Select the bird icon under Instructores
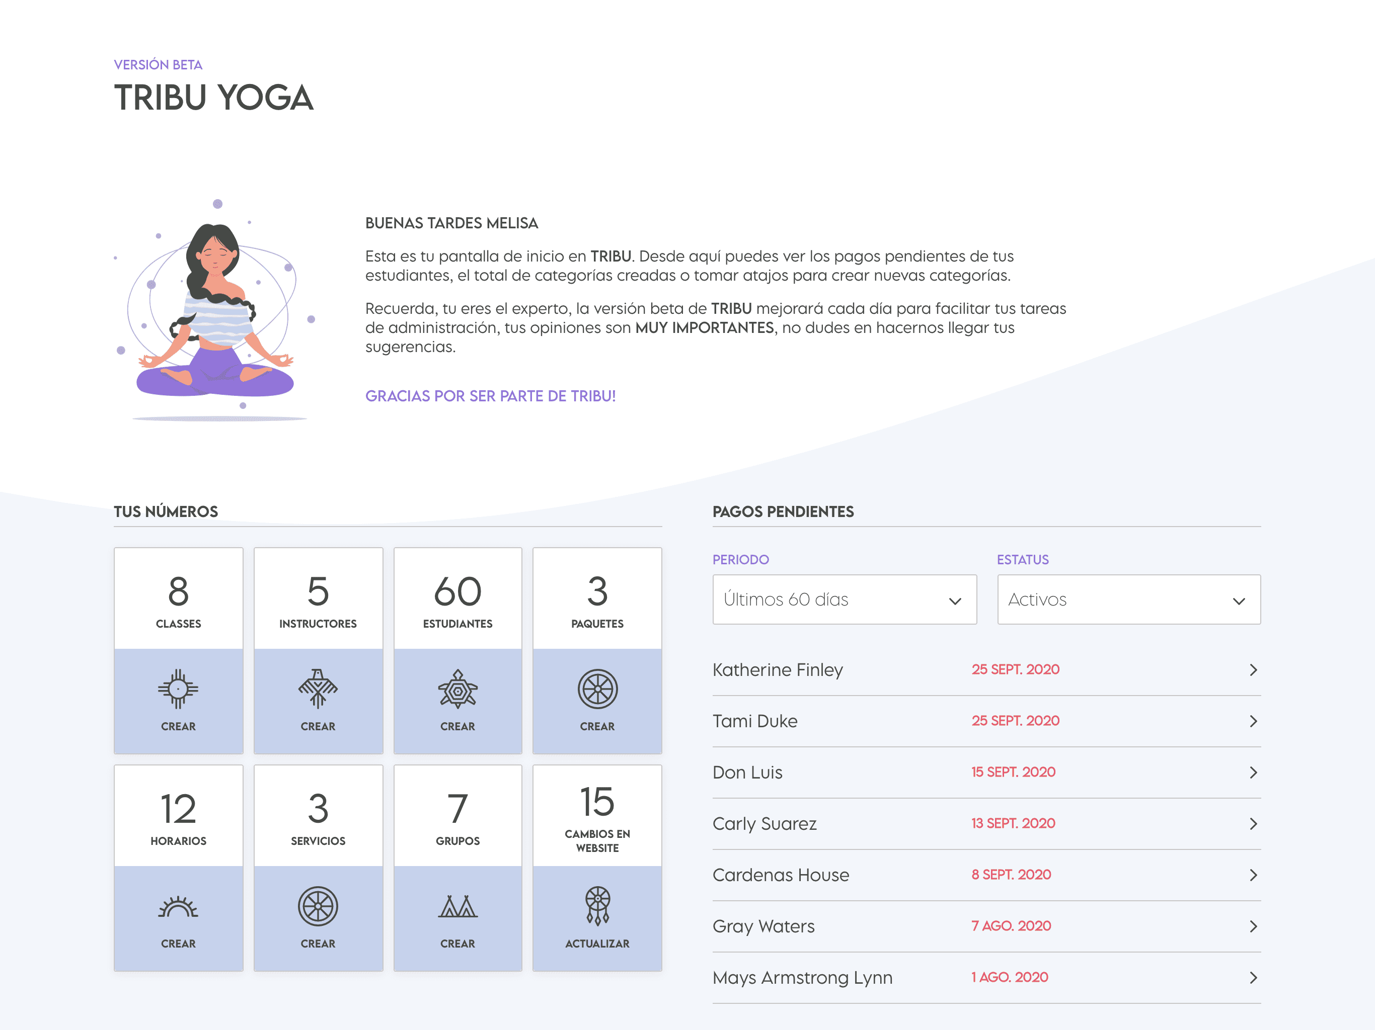 tap(318, 689)
